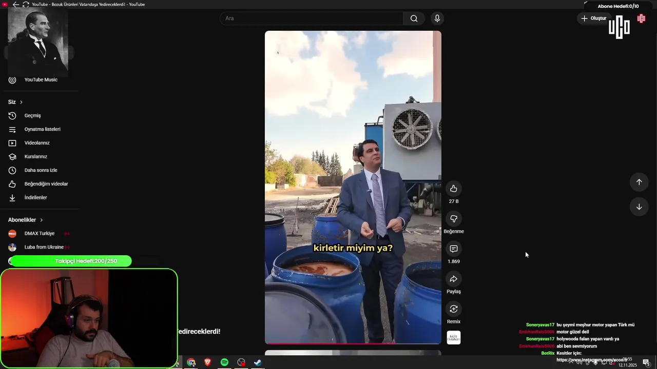
Task: Open Windows notification center icon
Action: (x=646, y=362)
